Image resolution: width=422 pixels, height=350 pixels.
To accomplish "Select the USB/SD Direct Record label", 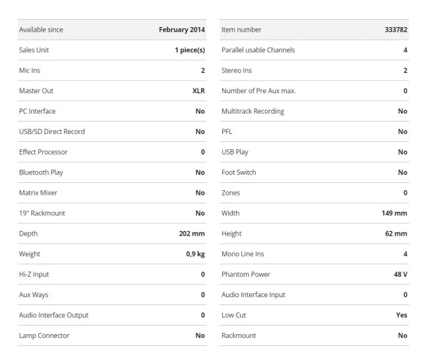I will click(x=51, y=131).
